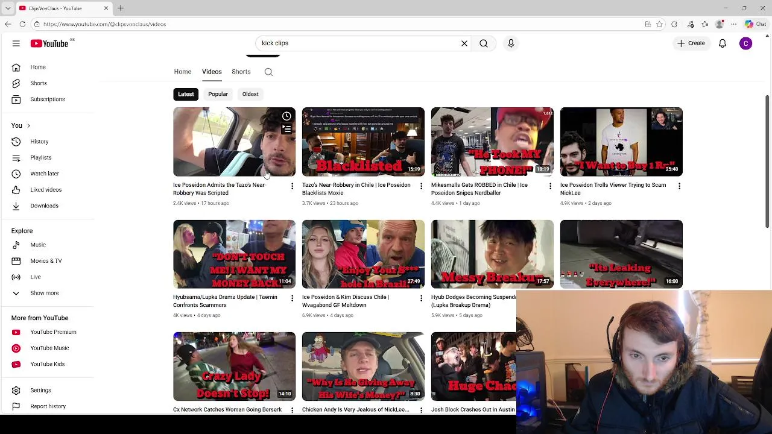
Task: Open Ice Poseidon Admits Tazo's Robbery title
Action: (x=219, y=189)
